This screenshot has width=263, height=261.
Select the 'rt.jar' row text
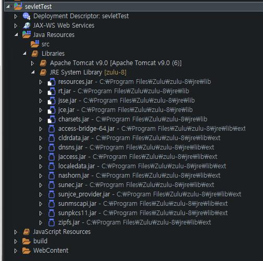click(123, 91)
